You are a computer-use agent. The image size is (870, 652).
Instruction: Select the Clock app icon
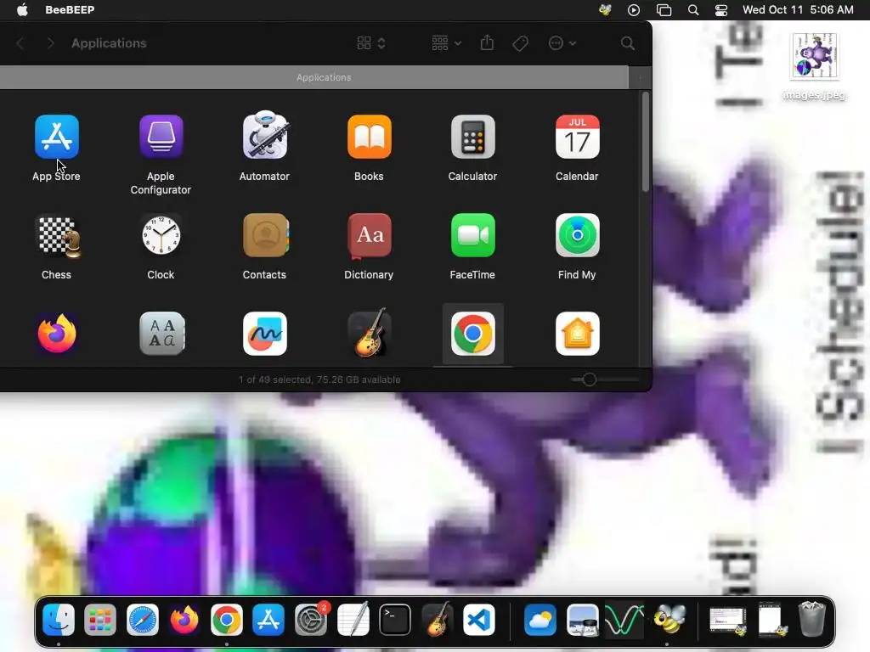(x=161, y=235)
